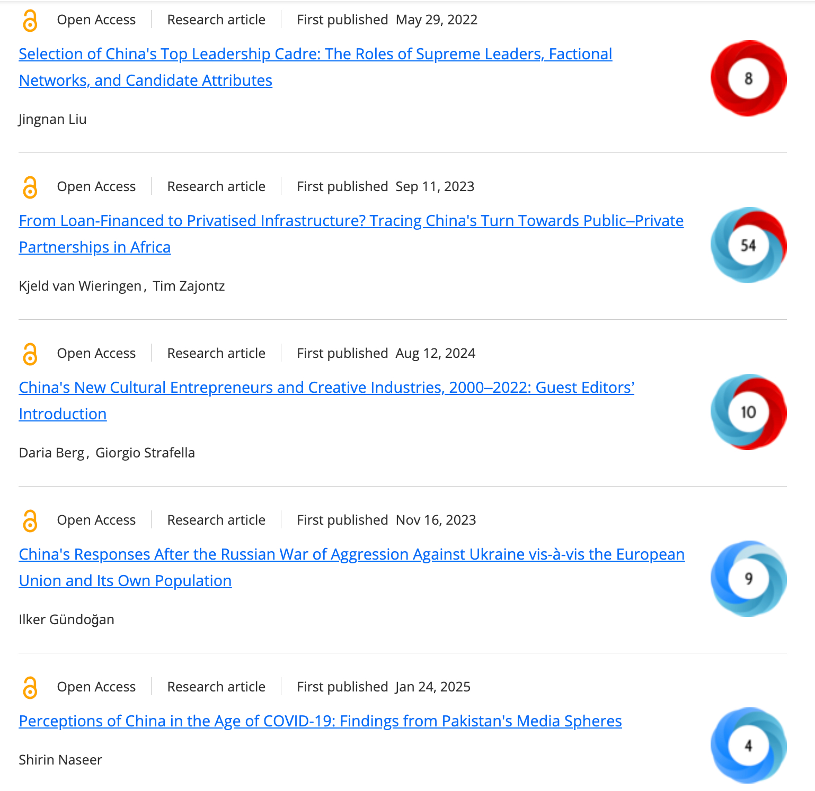Open the Altmetric donut with score 9
This screenshot has width=815, height=791.
(x=748, y=579)
